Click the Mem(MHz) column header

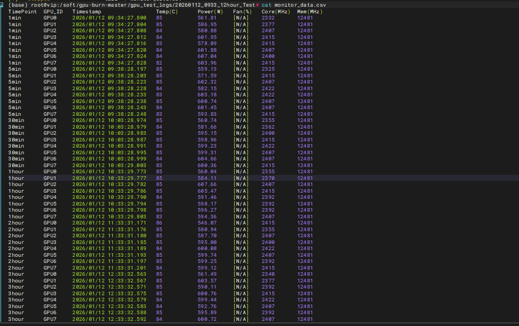click(310, 11)
